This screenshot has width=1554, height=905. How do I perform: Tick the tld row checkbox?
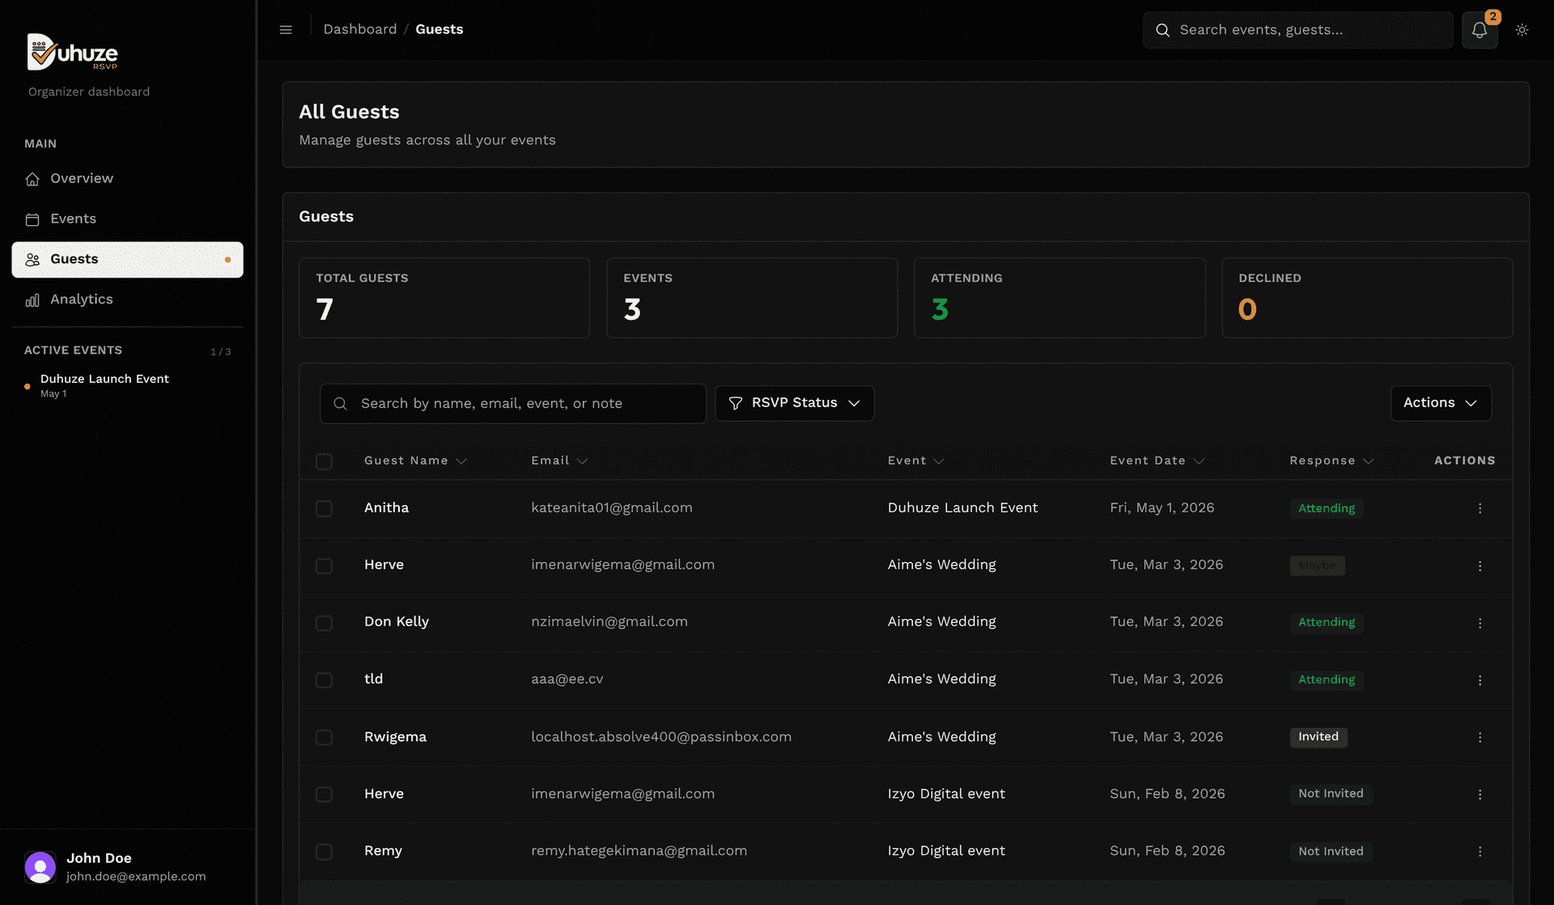point(324,680)
